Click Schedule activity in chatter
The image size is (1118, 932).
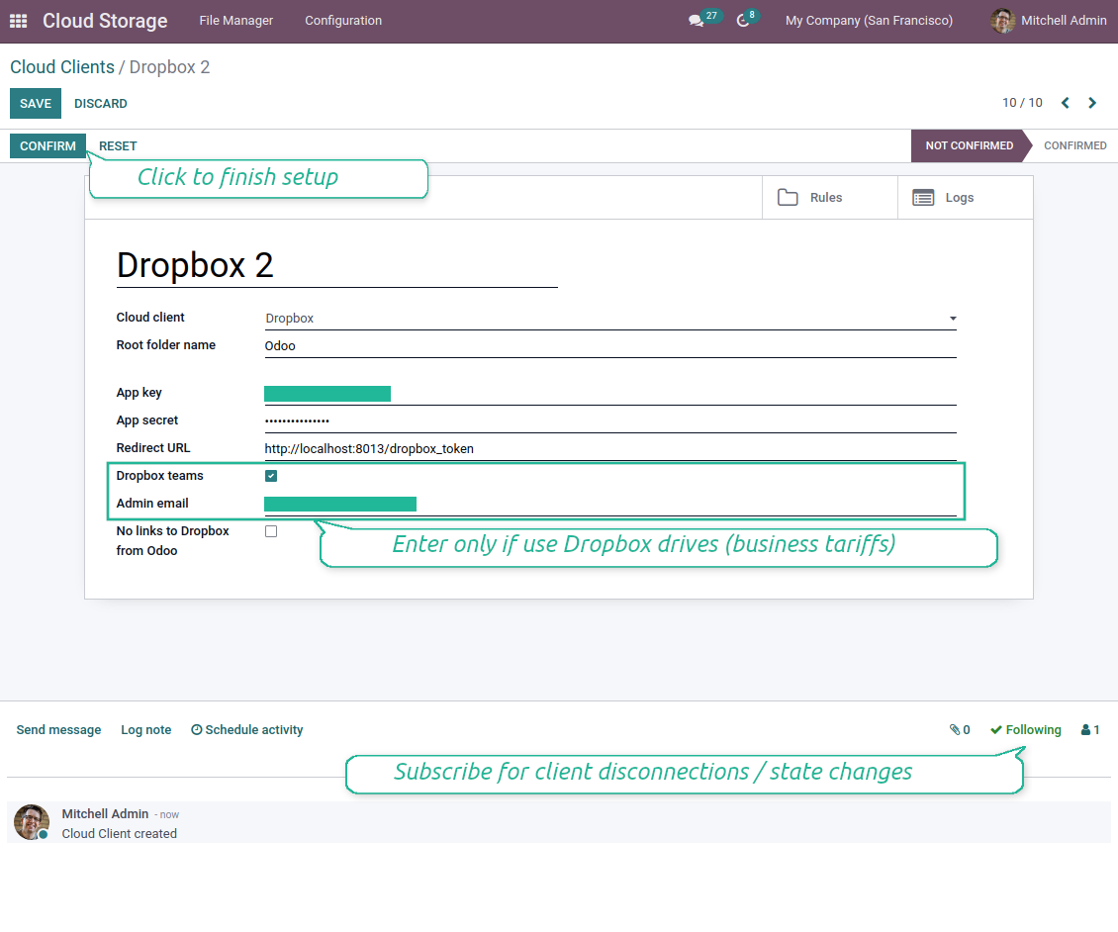pyautogui.click(x=246, y=729)
